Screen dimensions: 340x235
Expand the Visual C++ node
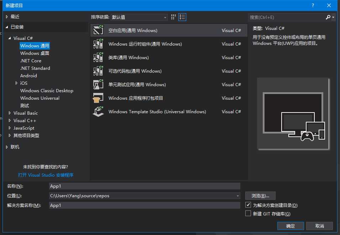point(10,121)
